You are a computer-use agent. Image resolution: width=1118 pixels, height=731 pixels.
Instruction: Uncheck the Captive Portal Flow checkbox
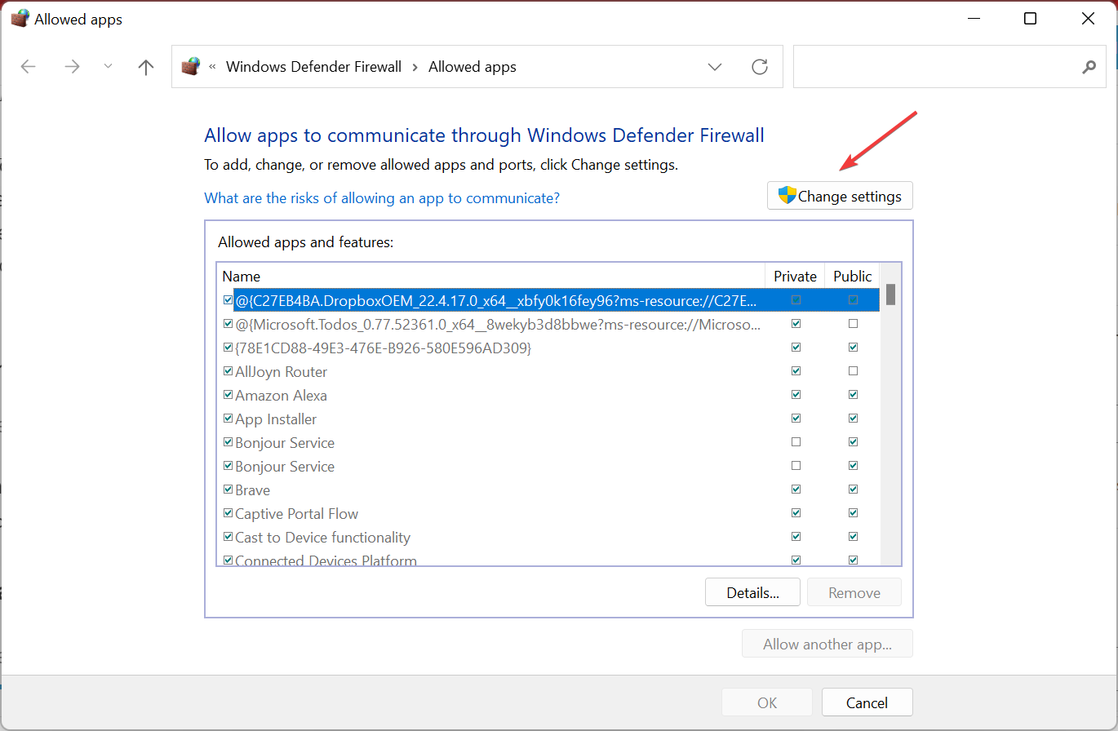click(228, 513)
